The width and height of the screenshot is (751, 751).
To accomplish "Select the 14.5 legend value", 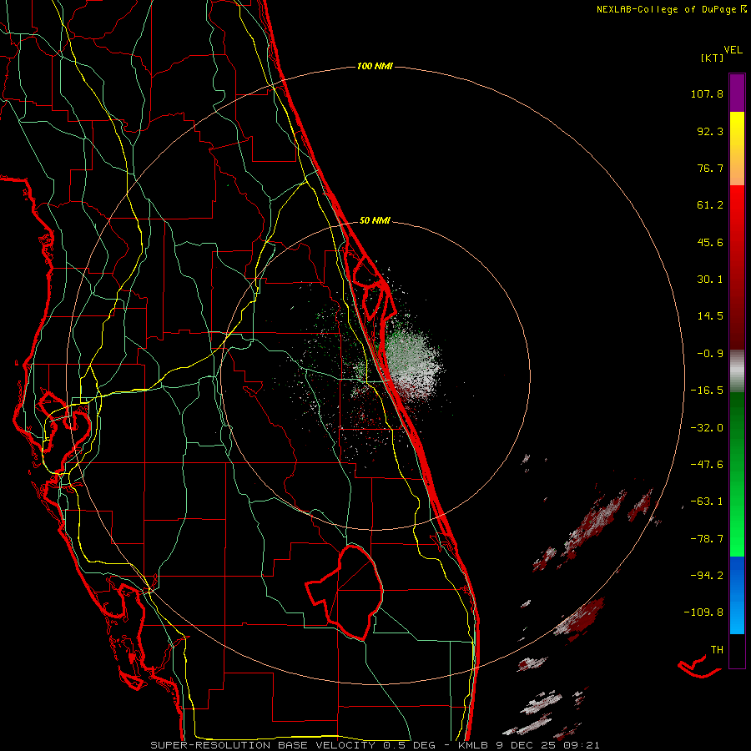I will click(x=710, y=316).
